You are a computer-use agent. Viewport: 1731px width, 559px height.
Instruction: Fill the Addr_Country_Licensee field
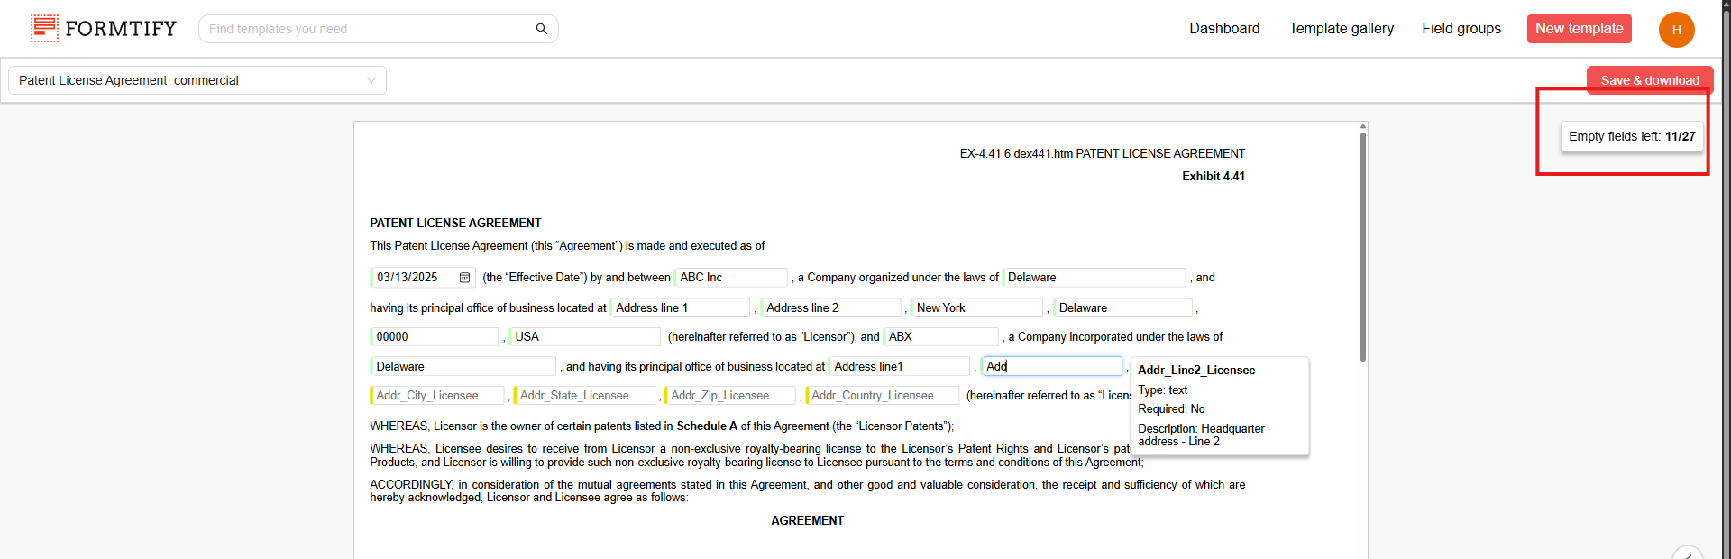coord(883,396)
